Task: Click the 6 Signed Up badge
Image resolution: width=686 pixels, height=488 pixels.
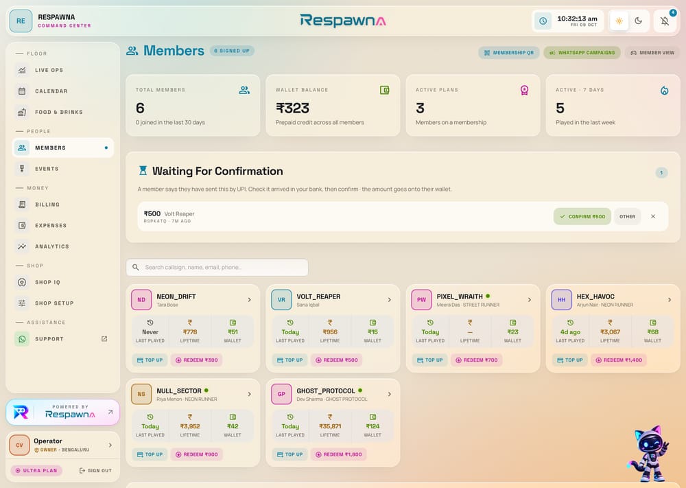Action: [x=232, y=51]
